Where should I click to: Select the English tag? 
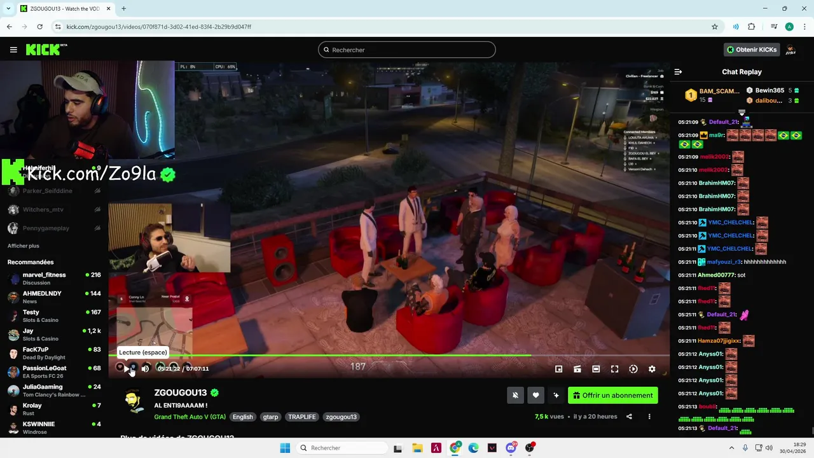242,417
